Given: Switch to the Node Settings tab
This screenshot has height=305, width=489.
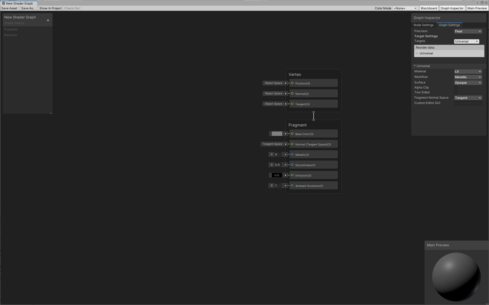Looking at the screenshot, I should (x=423, y=25).
